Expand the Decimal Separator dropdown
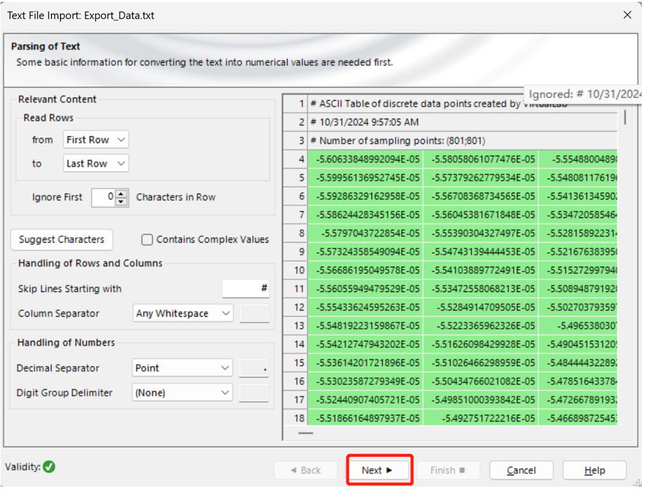The image size is (645, 490). tap(183, 368)
